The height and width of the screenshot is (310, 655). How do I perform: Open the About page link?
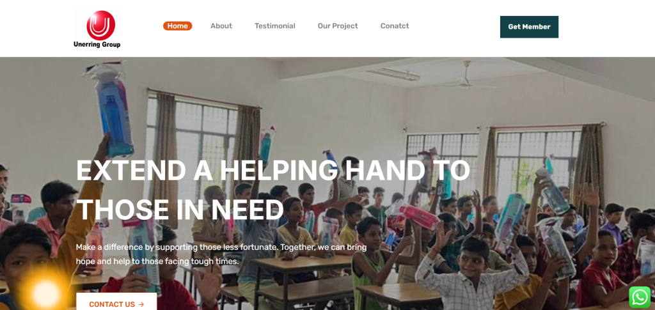(x=221, y=26)
